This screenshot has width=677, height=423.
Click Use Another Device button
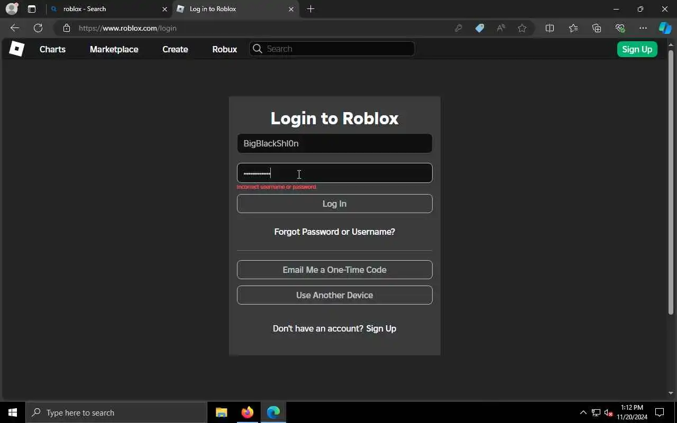[x=335, y=295]
